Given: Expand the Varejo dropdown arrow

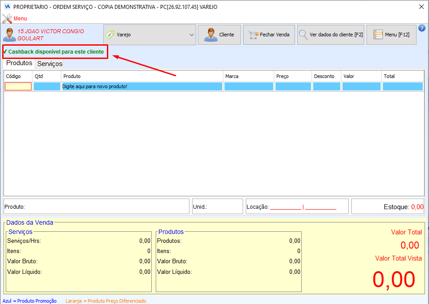Looking at the screenshot, I should (x=192, y=35).
